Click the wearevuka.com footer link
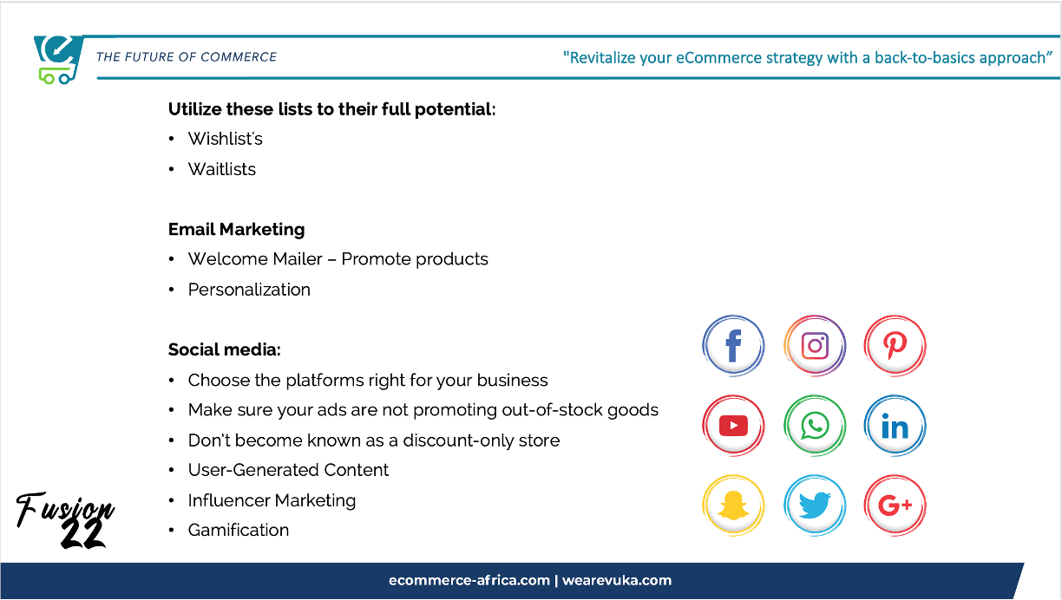 (617, 580)
